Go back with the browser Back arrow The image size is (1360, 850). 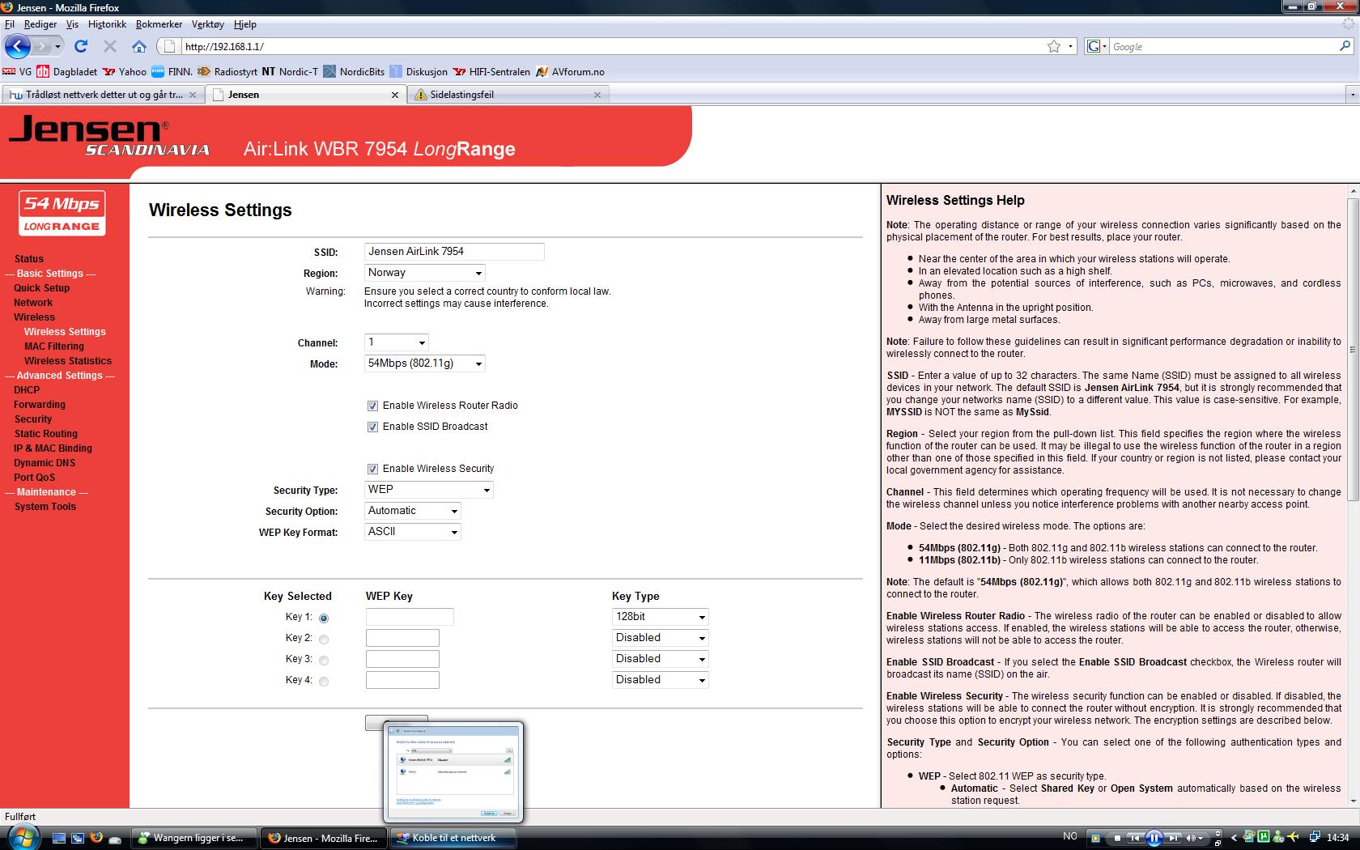pos(18,46)
